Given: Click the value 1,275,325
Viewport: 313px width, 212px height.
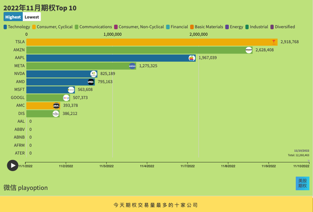Looking at the screenshot, I should pos(148,66).
